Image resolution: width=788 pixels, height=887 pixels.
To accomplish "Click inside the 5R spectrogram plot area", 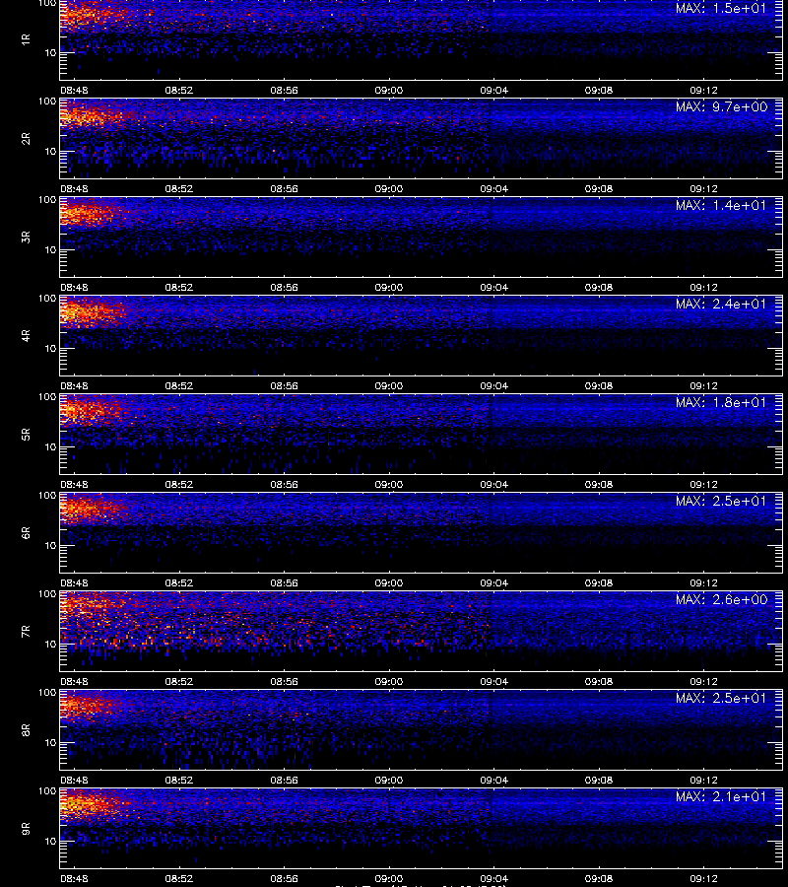I will point(422,434).
